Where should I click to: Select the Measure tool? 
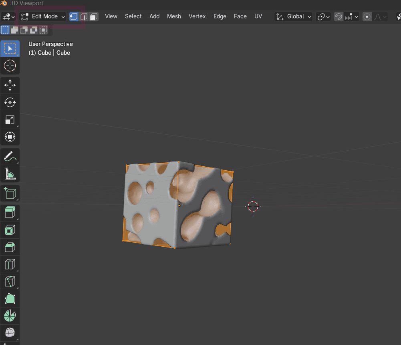(10, 174)
